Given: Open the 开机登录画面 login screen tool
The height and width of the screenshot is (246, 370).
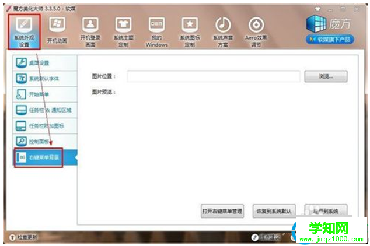Looking at the screenshot, I should click(x=90, y=32).
